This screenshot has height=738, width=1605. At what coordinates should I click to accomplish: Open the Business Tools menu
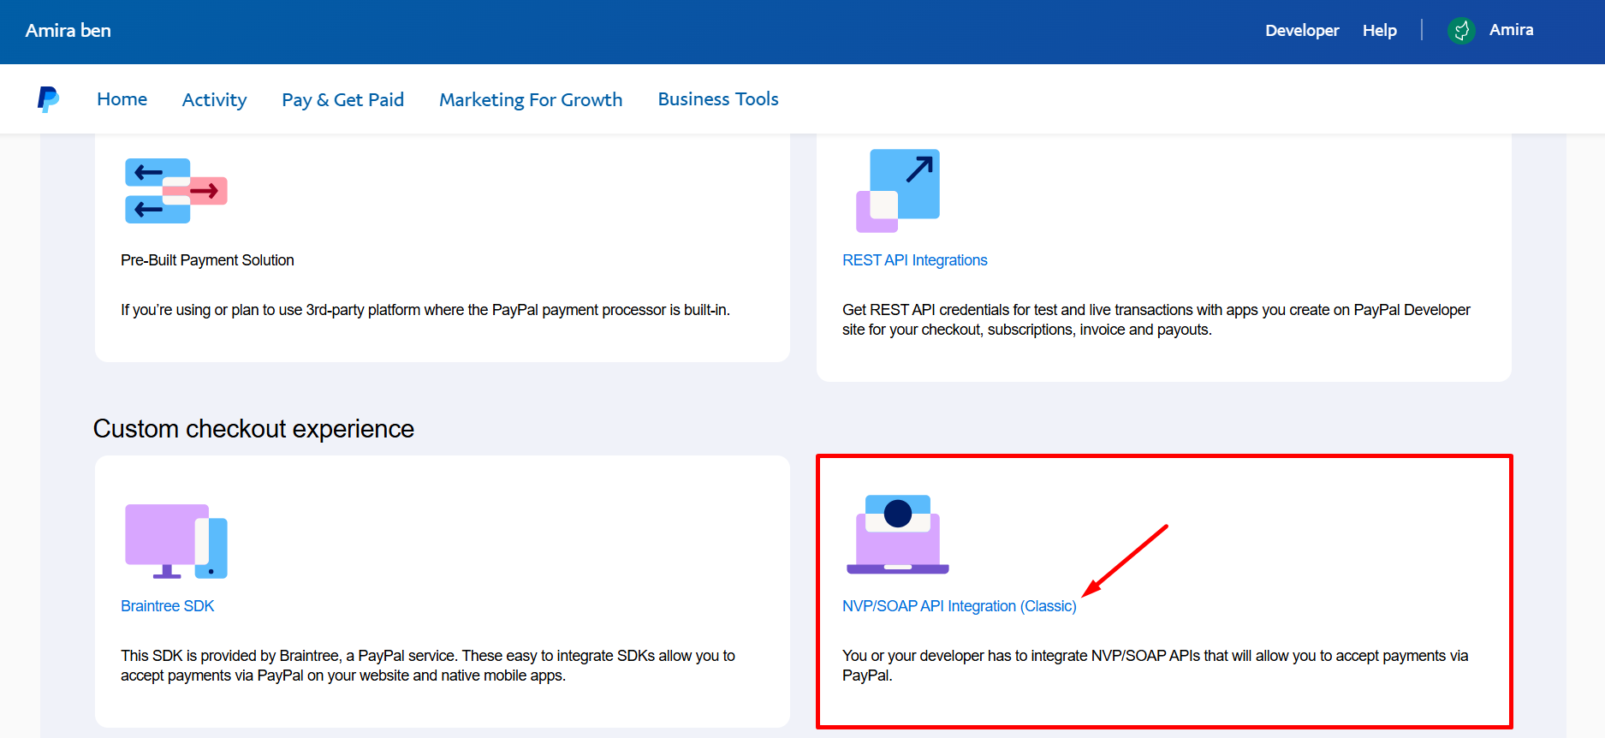coord(718,99)
